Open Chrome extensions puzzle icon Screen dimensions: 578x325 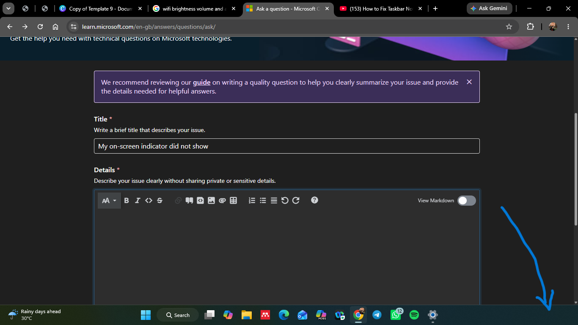(x=530, y=27)
